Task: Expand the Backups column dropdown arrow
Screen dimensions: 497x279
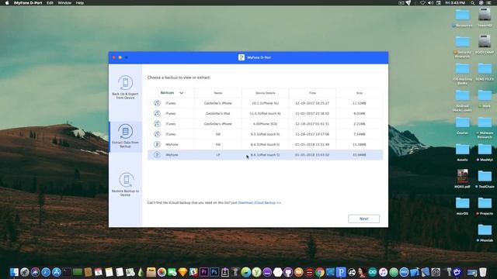Action: 181,93
